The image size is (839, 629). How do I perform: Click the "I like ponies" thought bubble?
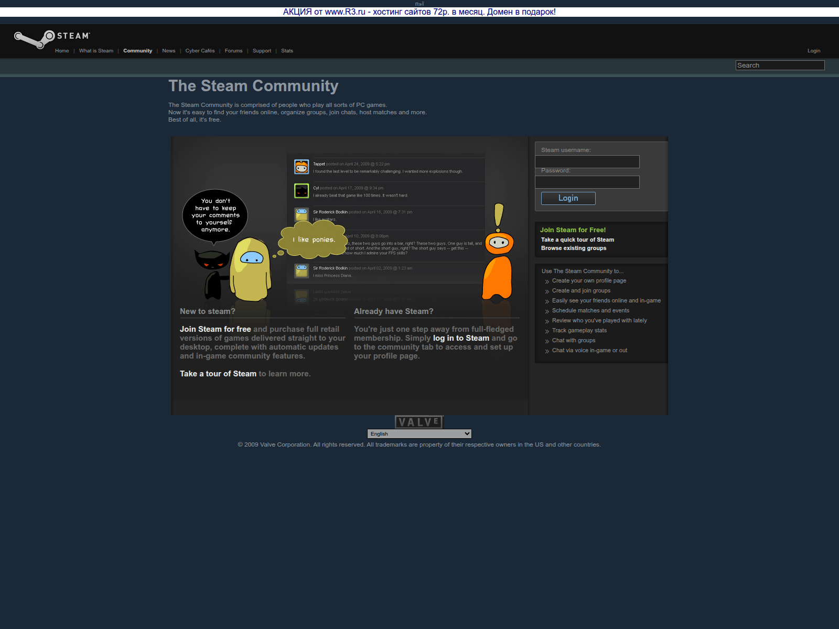pyautogui.click(x=314, y=240)
